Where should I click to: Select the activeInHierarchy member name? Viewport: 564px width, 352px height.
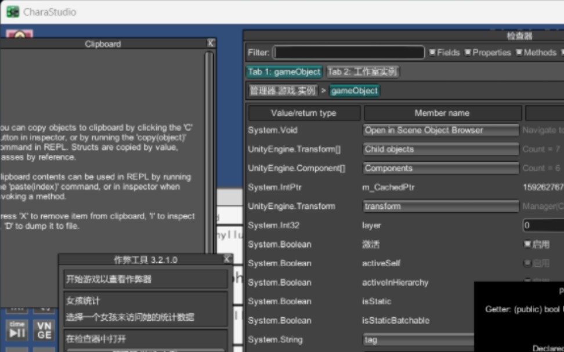(395, 282)
